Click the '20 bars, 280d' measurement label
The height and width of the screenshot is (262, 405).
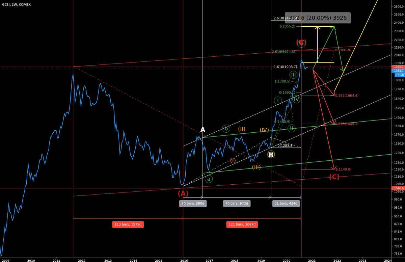(x=193, y=203)
